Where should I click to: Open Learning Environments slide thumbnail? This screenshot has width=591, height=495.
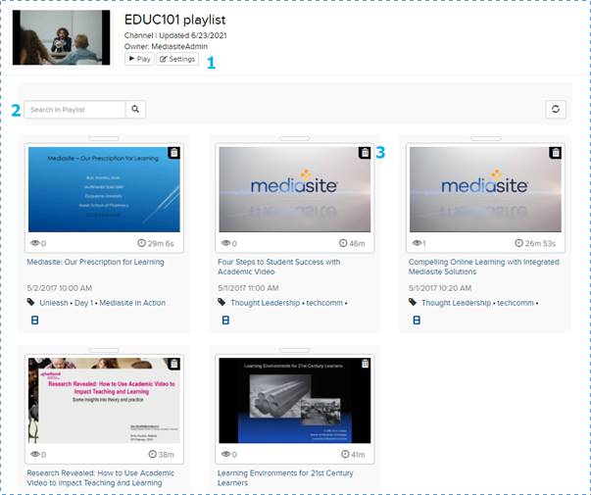click(295, 400)
